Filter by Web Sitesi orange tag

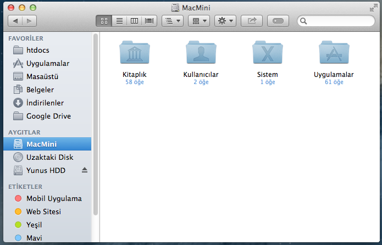[x=47, y=211]
